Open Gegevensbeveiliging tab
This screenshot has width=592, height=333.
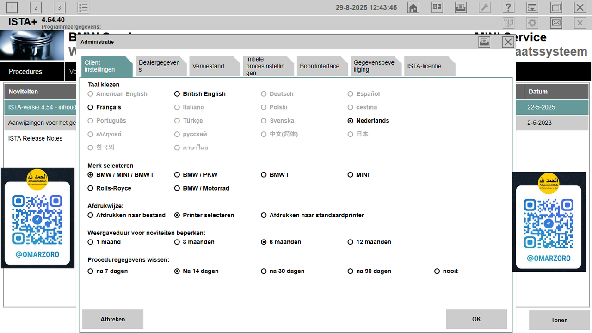point(376,67)
